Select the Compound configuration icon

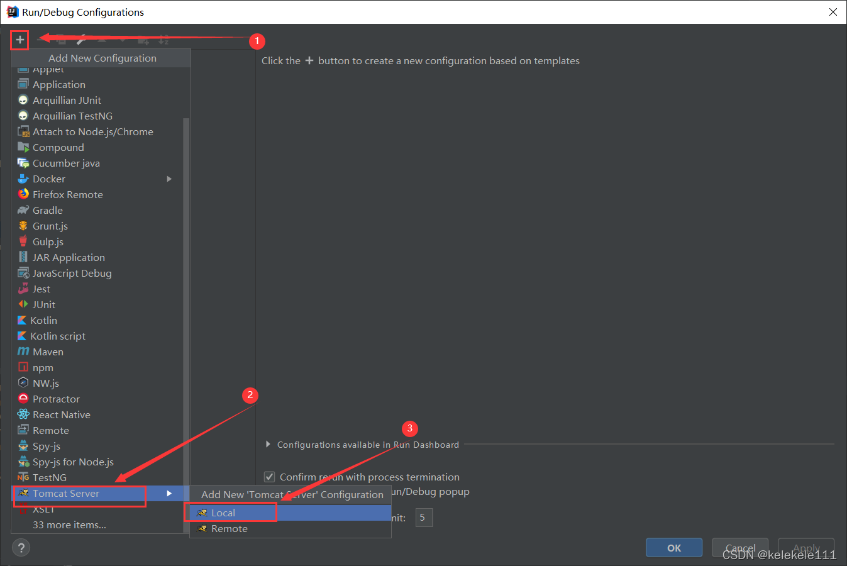click(23, 147)
